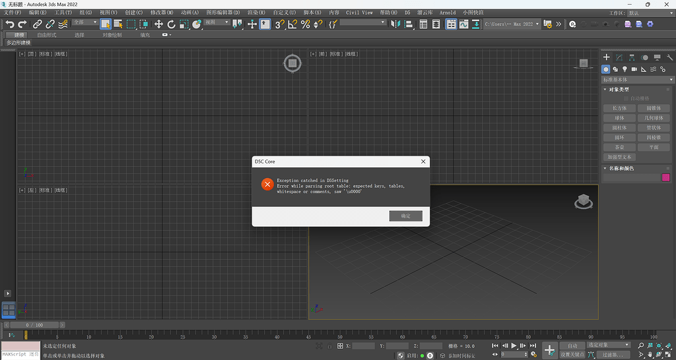Image resolution: width=676 pixels, height=360 pixels.
Task: Open the Civil View menu
Action: [x=359, y=13]
